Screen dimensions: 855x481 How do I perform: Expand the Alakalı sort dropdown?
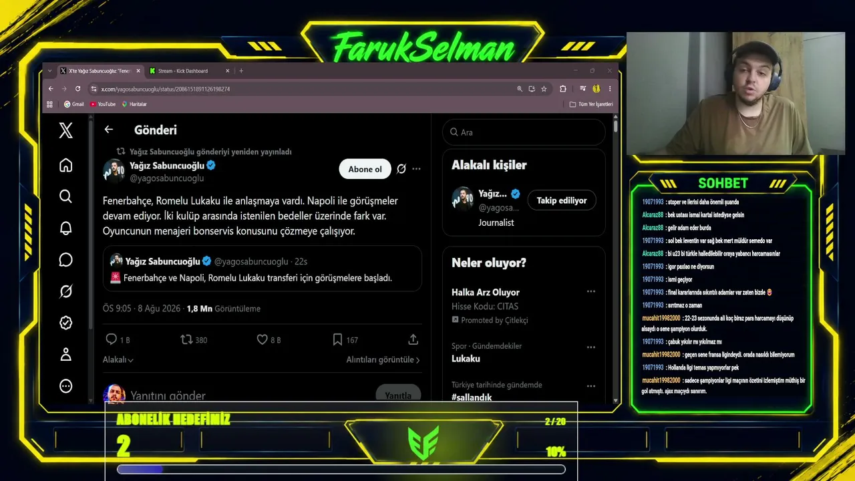click(118, 359)
